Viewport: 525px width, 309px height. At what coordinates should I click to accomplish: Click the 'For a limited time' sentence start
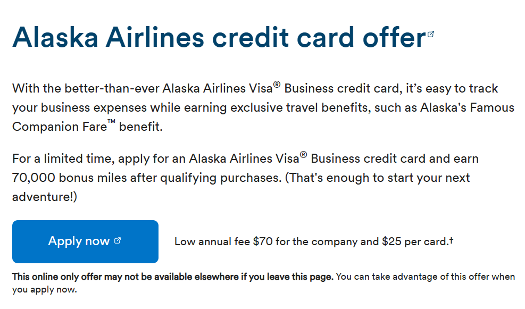(x=63, y=158)
